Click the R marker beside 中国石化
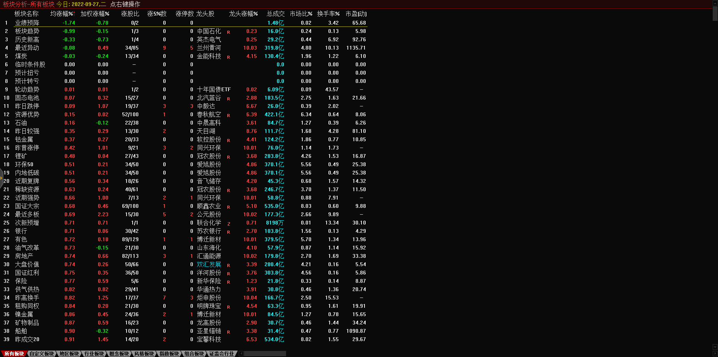This screenshot has width=718, height=357. point(228,32)
